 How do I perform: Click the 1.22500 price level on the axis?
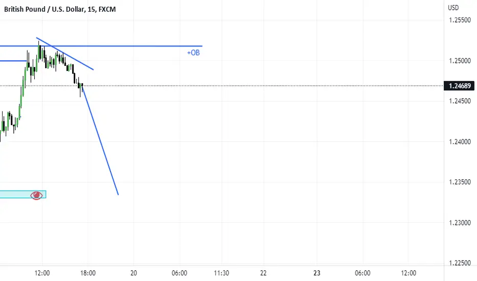[x=460, y=263]
